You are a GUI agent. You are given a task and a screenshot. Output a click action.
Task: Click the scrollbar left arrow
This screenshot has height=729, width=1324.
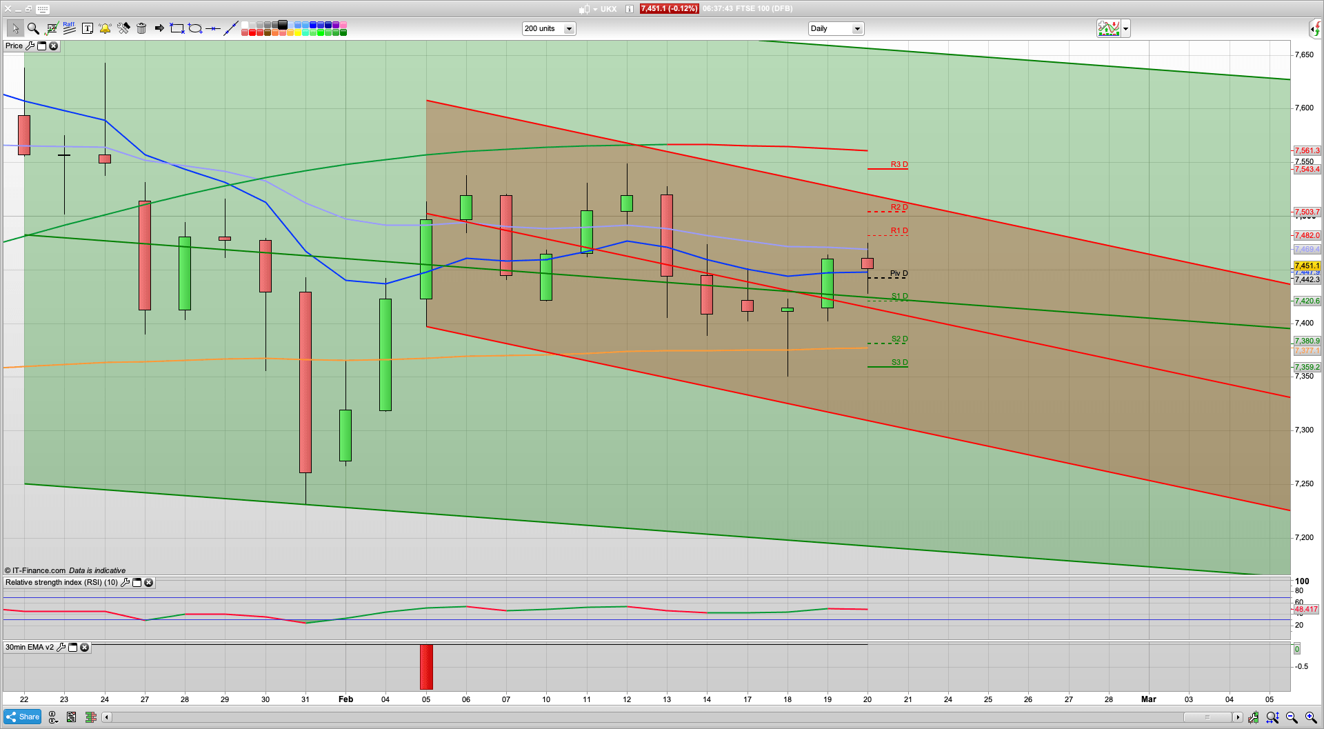pos(106,717)
